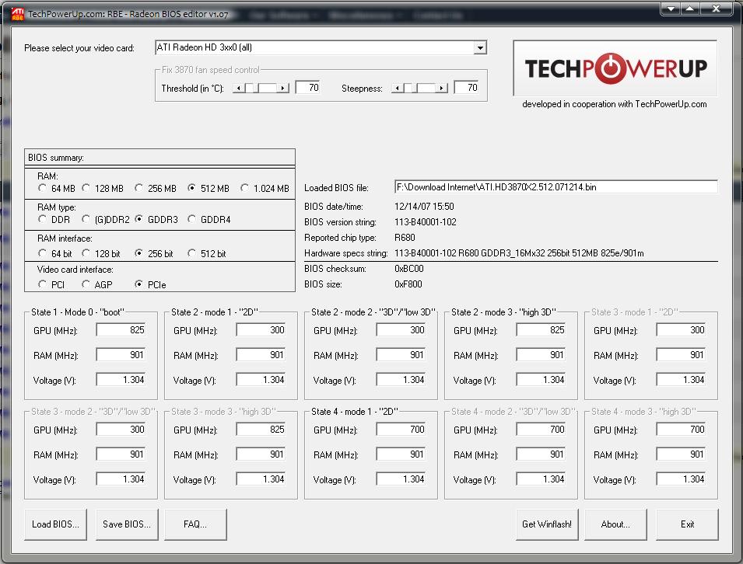Pick 512 bit RAM interface
This screenshot has height=564, width=743.
tap(191, 253)
